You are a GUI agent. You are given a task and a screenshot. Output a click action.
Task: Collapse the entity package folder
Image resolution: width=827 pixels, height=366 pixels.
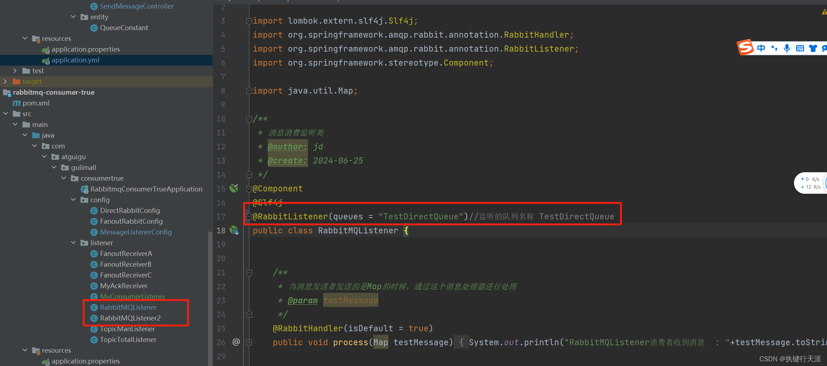click(73, 17)
